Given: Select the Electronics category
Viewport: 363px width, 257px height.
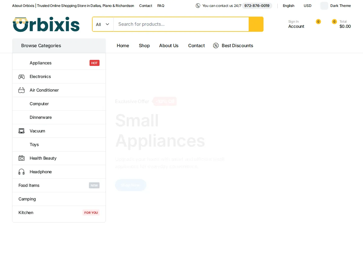Looking at the screenshot, I should [x=59, y=76].
